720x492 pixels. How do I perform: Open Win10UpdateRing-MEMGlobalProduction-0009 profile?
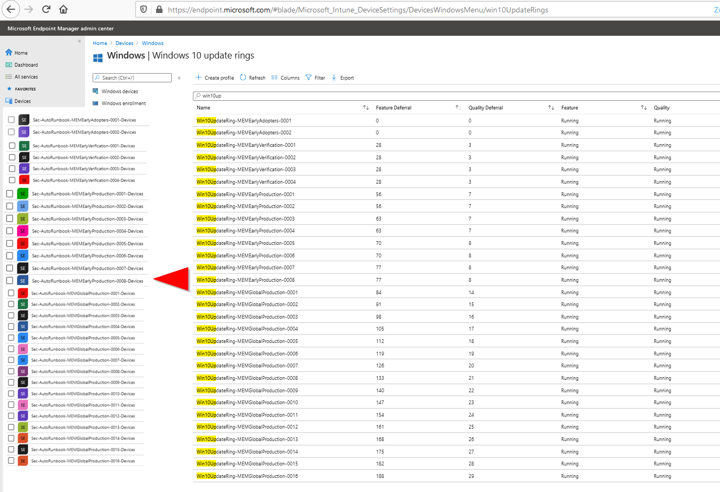coord(247,390)
